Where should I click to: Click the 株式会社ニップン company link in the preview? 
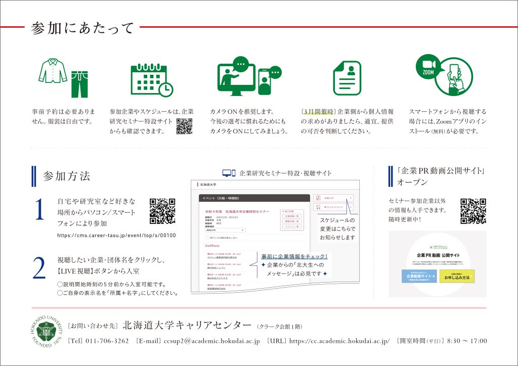point(217,267)
